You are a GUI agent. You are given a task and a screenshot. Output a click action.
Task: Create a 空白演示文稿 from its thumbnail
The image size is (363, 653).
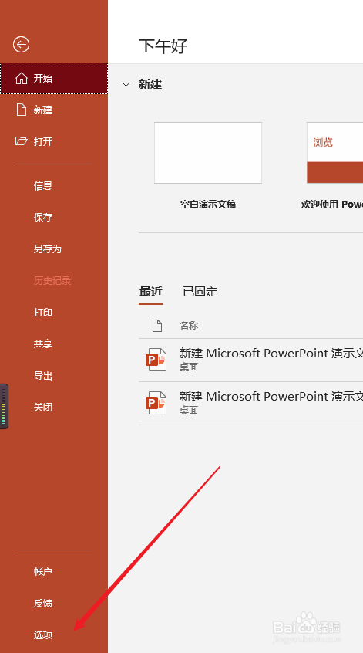click(208, 153)
